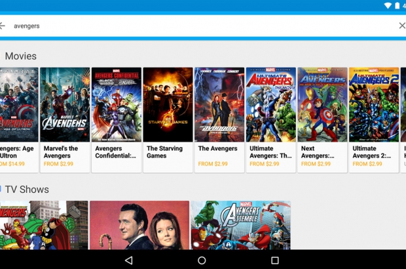Image resolution: width=406 pixels, height=269 pixels.
Task: Tap the Movies section heading
Action: click(21, 56)
